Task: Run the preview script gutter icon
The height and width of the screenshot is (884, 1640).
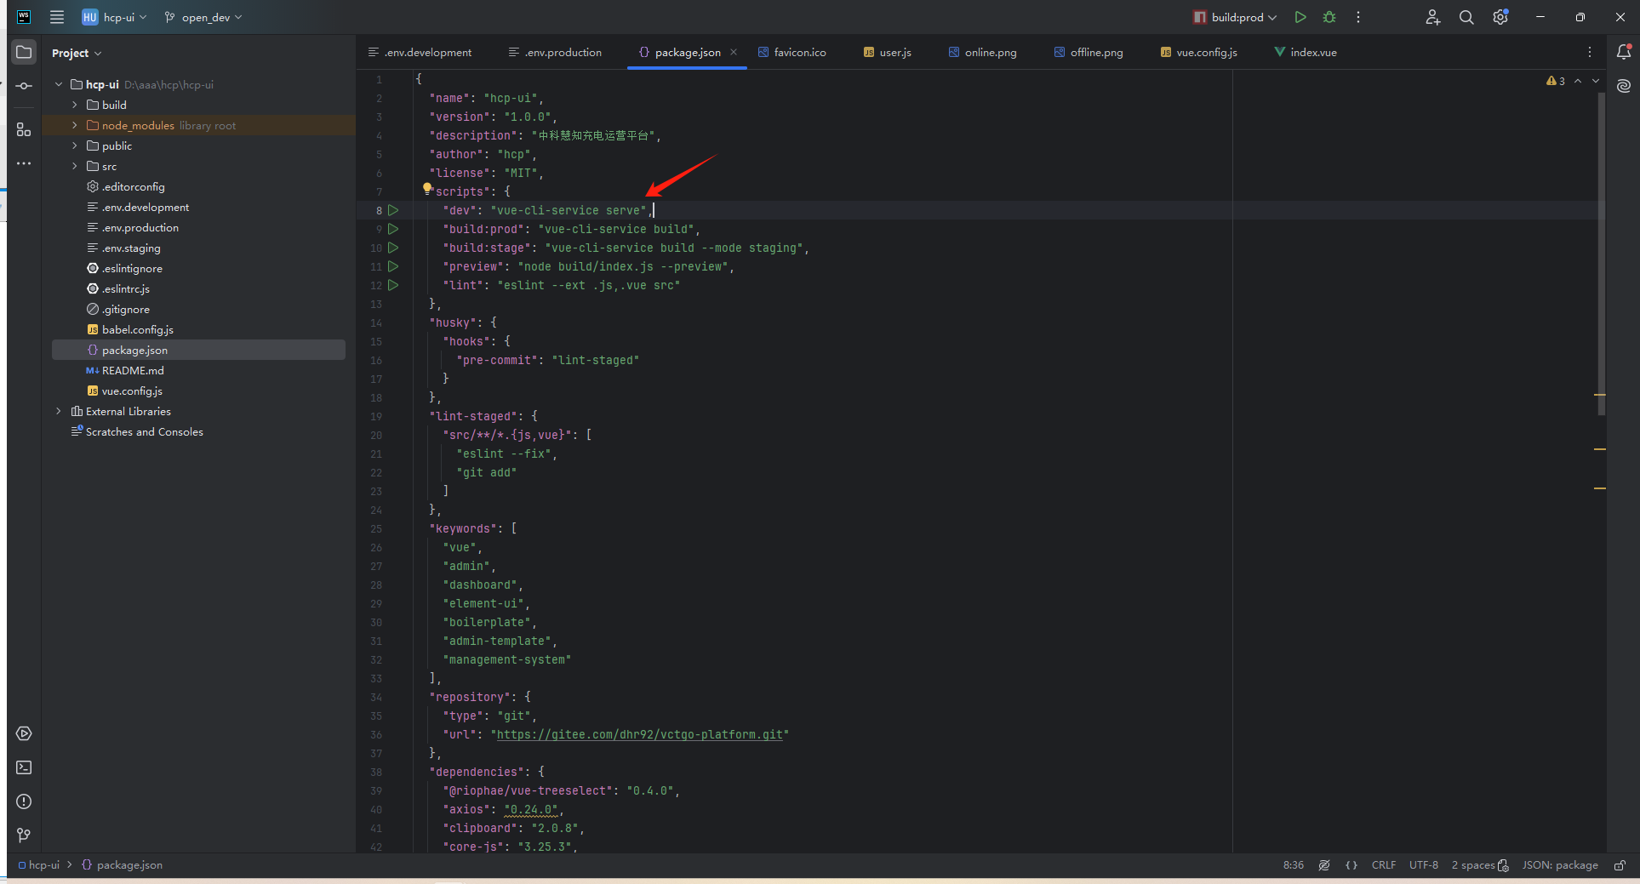Action: (393, 266)
